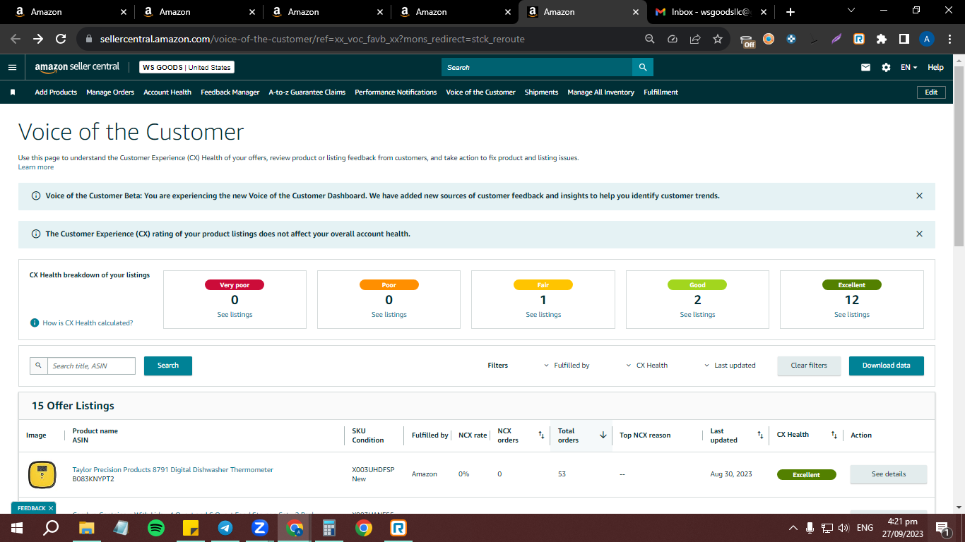
Task: Bookmark this page with the star icon
Action: tap(718, 39)
